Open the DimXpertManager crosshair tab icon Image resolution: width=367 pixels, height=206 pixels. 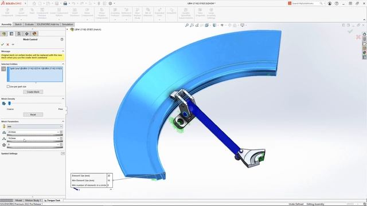(27, 34)
